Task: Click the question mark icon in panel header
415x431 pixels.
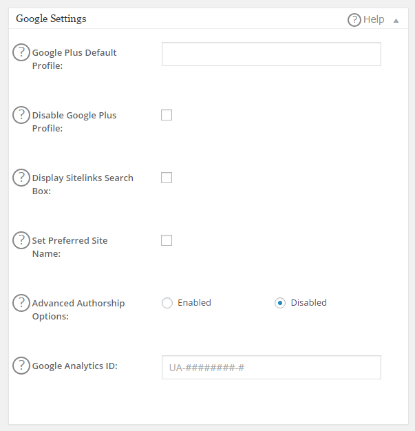Action: pyautogui.click(x=354, y=19)
